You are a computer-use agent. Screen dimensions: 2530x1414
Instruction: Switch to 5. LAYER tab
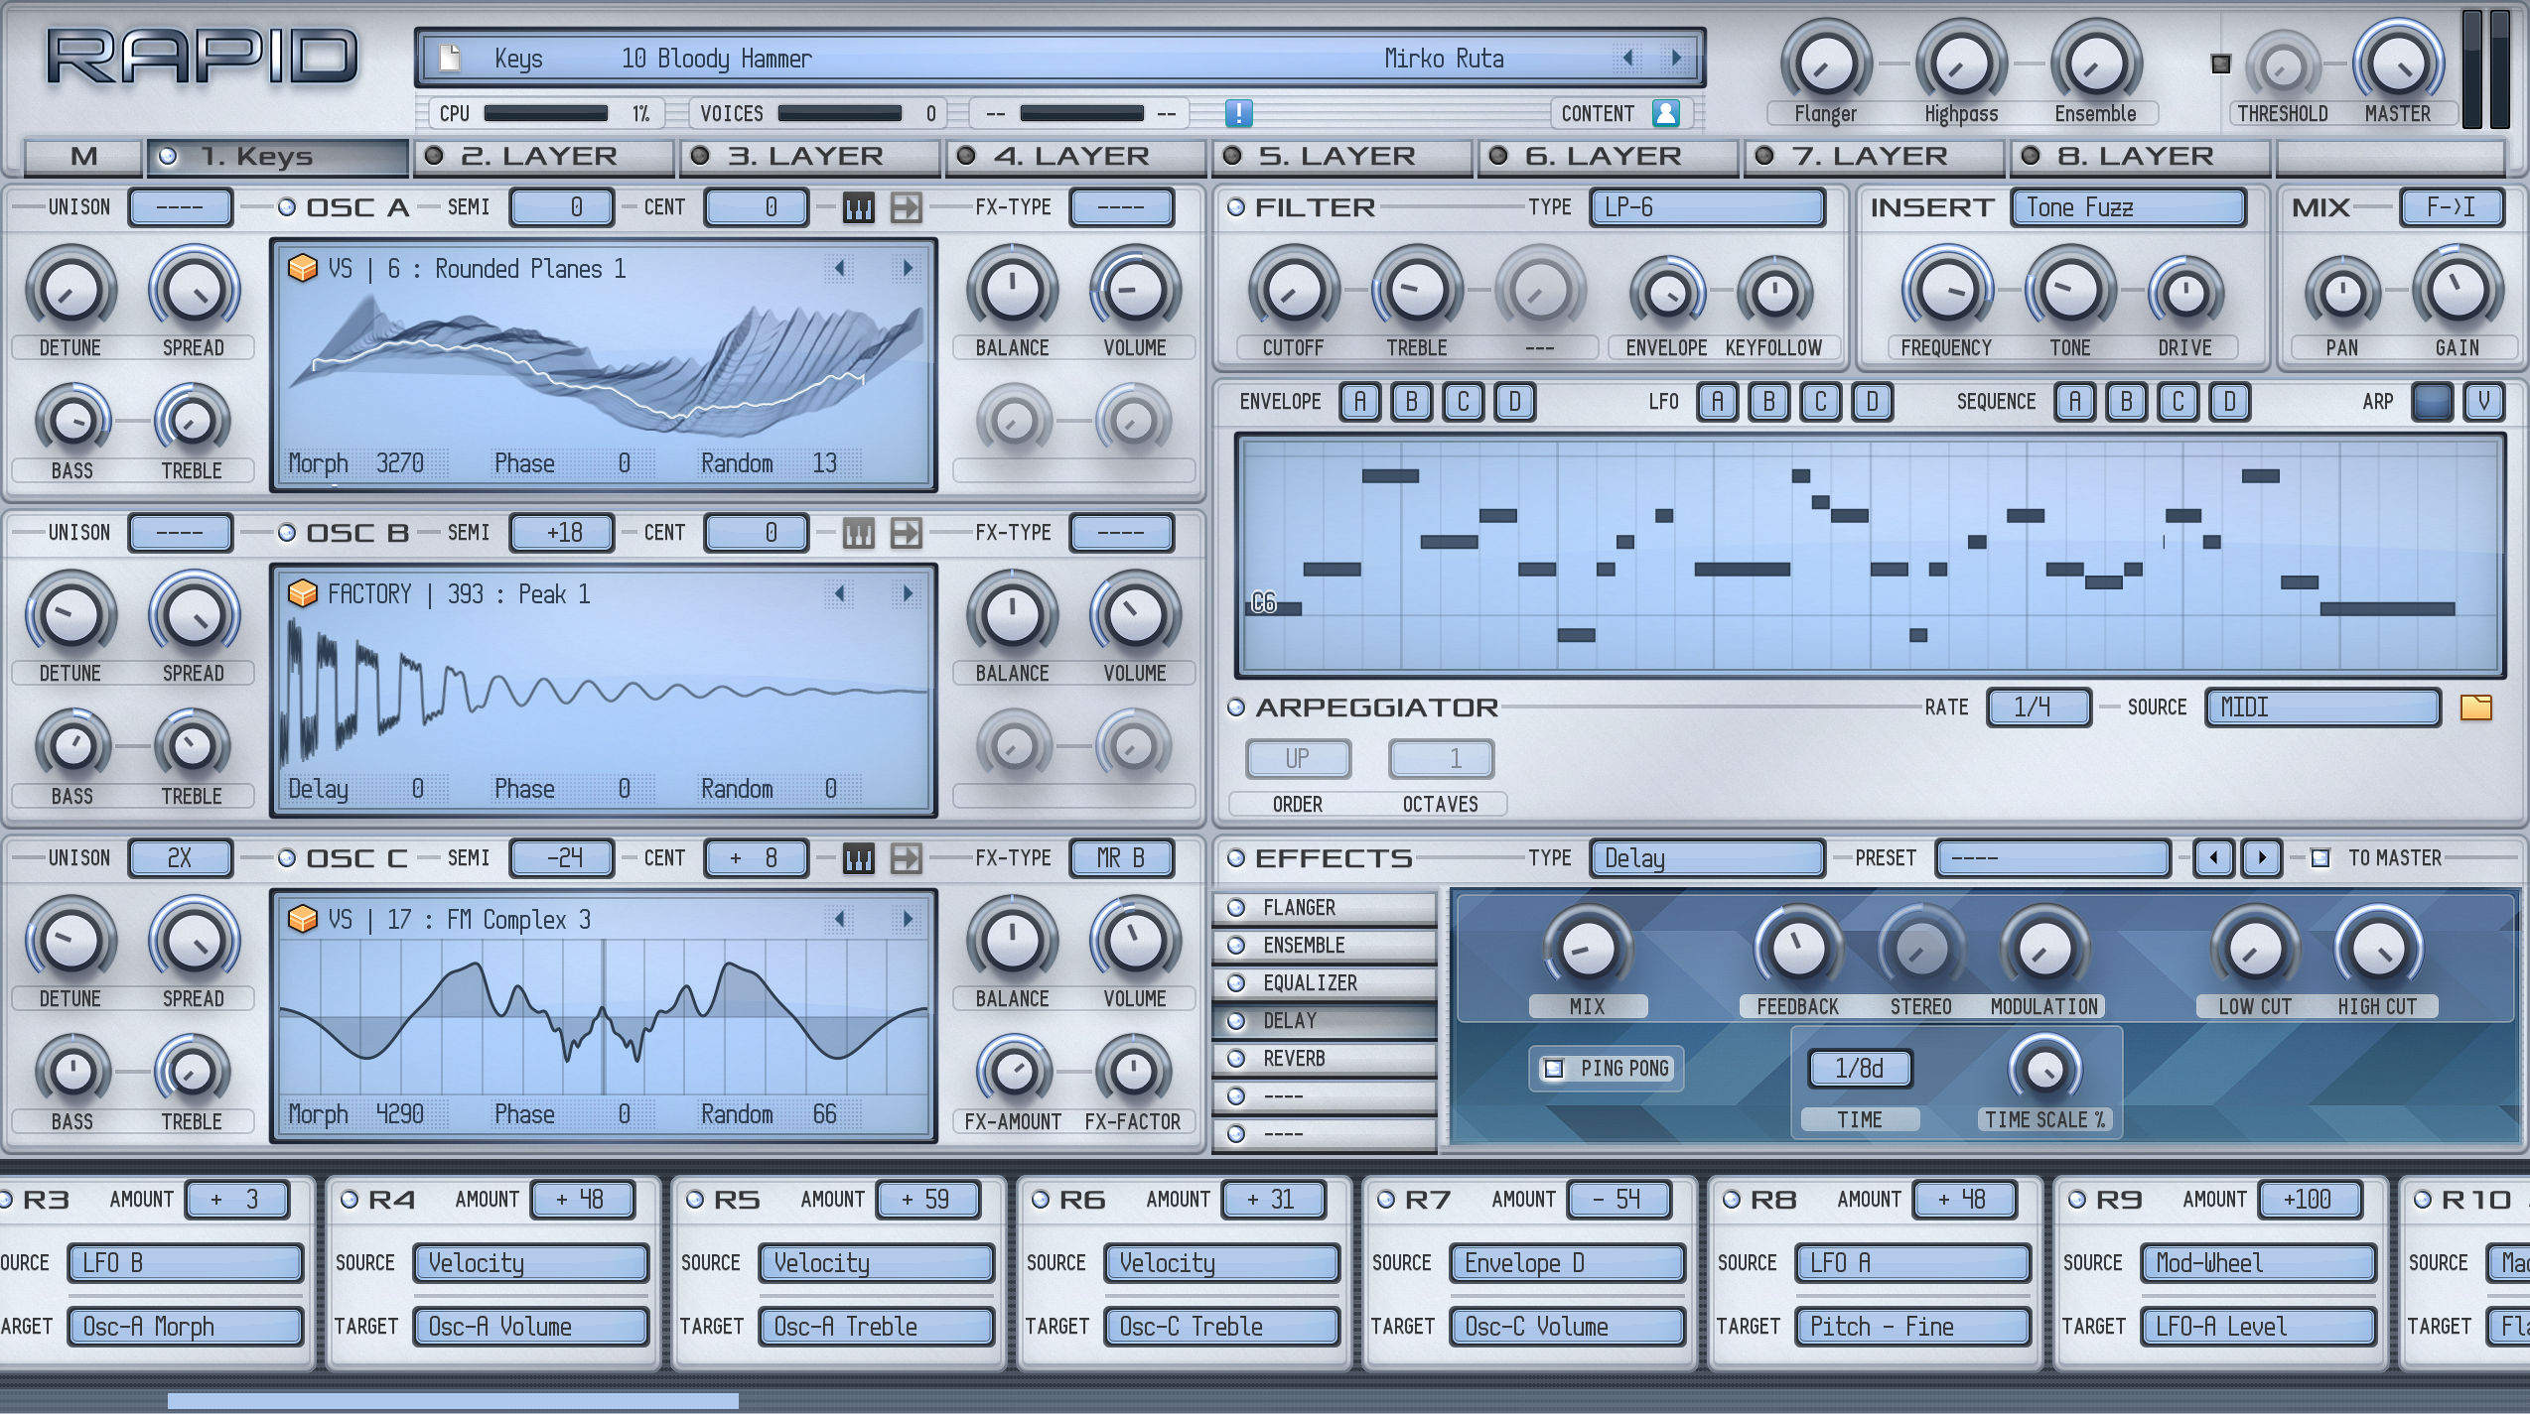click(1342, 157)
